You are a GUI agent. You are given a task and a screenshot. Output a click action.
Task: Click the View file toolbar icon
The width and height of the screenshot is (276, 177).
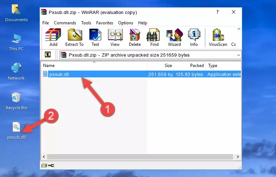tap(115, 37)
